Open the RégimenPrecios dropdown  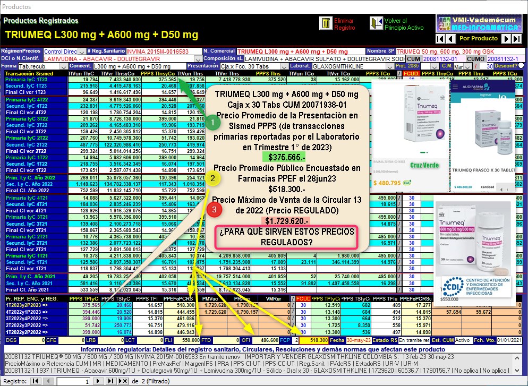[81, 52]
